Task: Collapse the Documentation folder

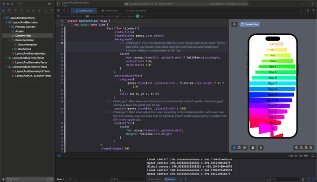Action: point(9,40)
